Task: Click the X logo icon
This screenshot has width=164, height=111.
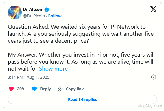Action: (x=153, y=9)
